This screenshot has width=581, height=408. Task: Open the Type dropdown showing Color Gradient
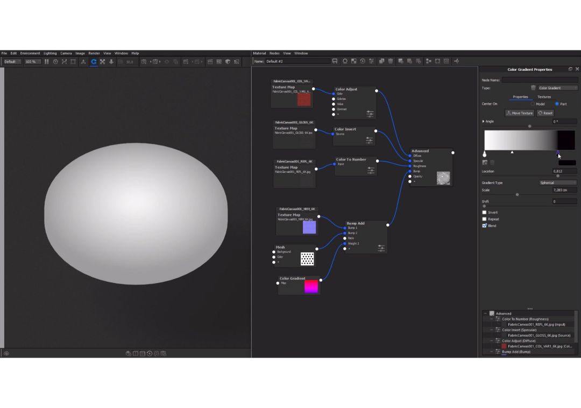tap(557, 88)
